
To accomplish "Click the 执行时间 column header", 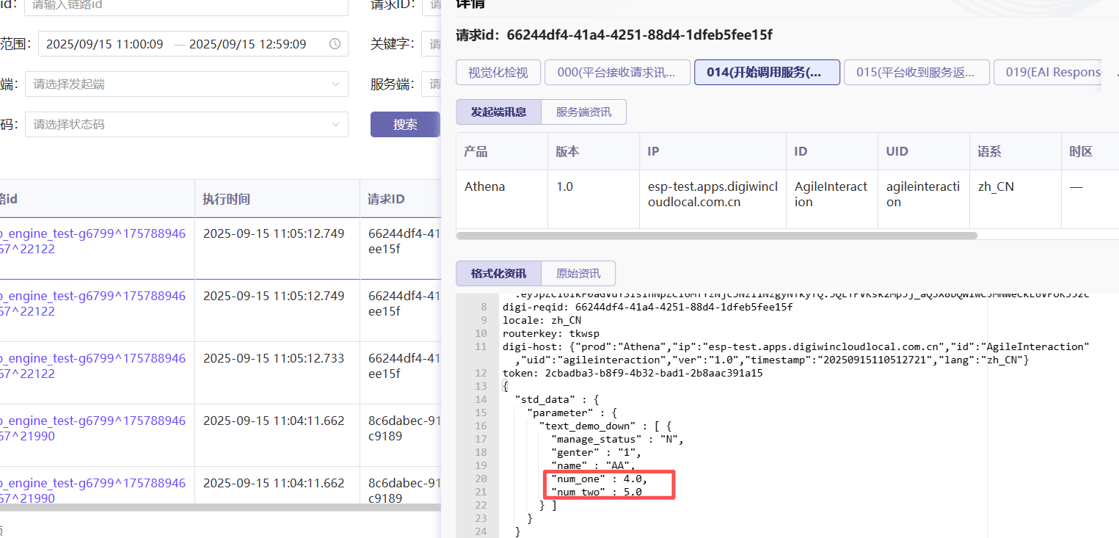I will (227, 199).
